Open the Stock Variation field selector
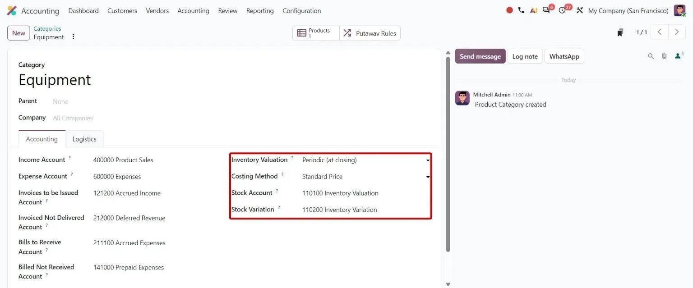Viewport: 693px width, 288px height. click(366, 210)
